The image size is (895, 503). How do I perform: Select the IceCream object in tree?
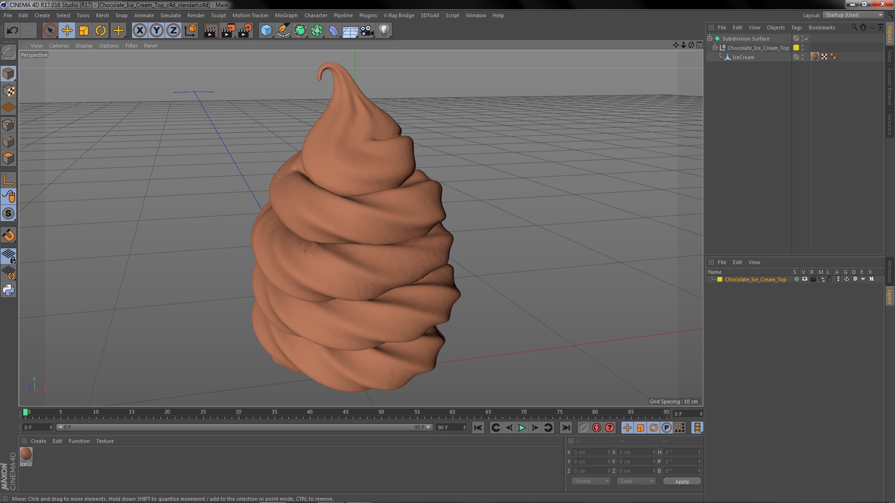[x=743, y=57]
